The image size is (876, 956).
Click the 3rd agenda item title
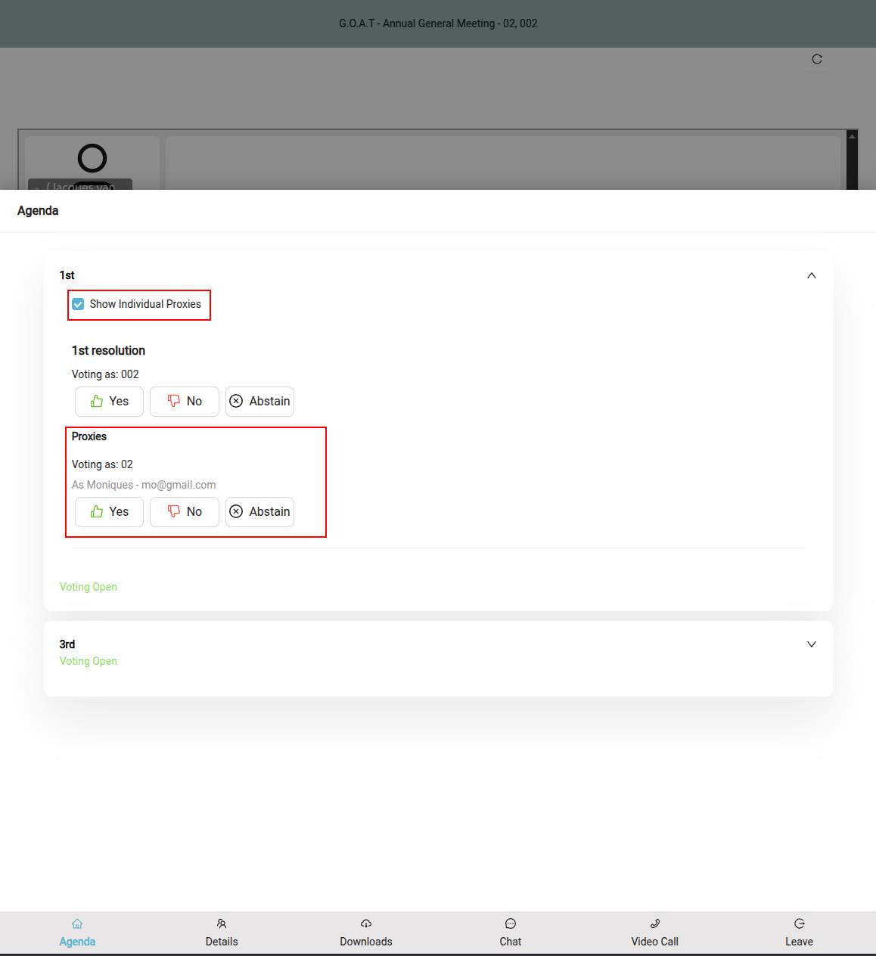click(x=67, y=644)
